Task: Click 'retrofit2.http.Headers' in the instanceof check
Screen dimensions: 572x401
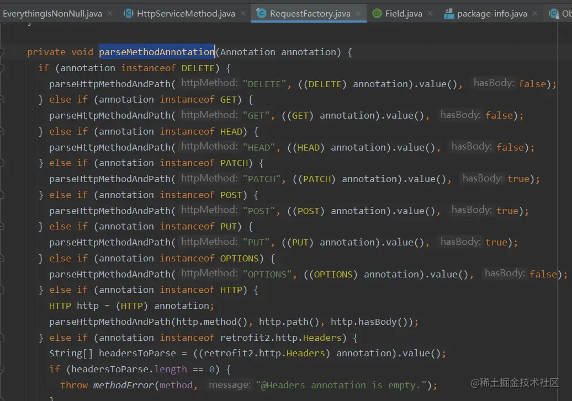Action: coord(281,338)
